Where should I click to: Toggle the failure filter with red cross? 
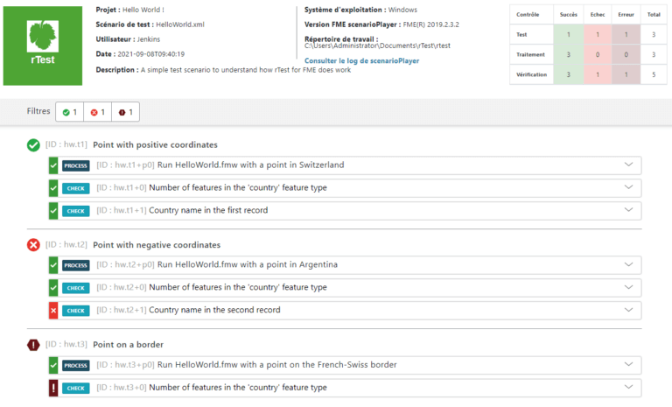[x=98, y=112]
